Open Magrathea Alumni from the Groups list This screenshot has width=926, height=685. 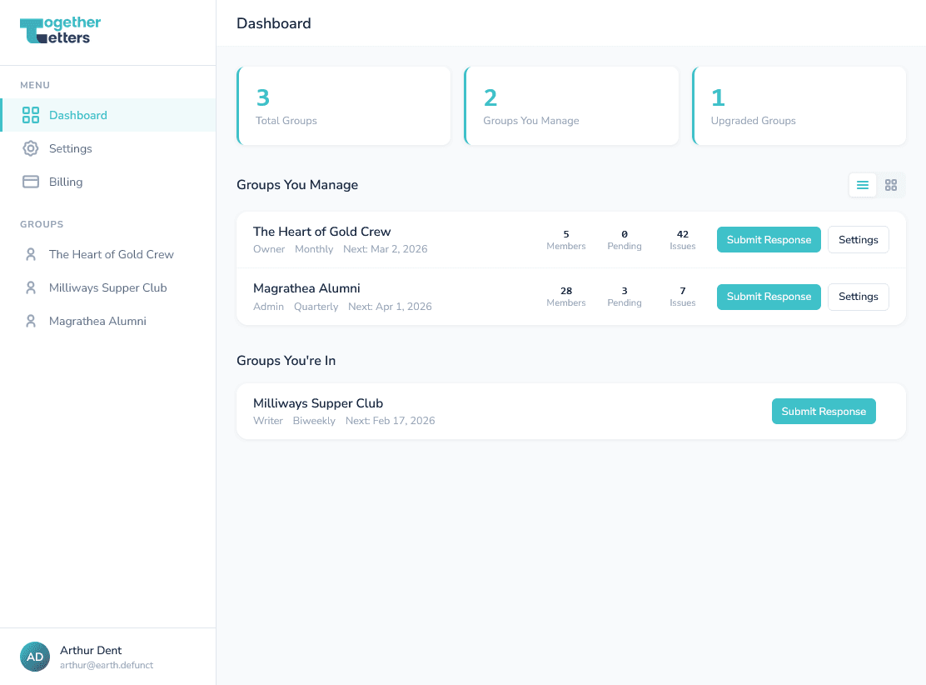99,321
